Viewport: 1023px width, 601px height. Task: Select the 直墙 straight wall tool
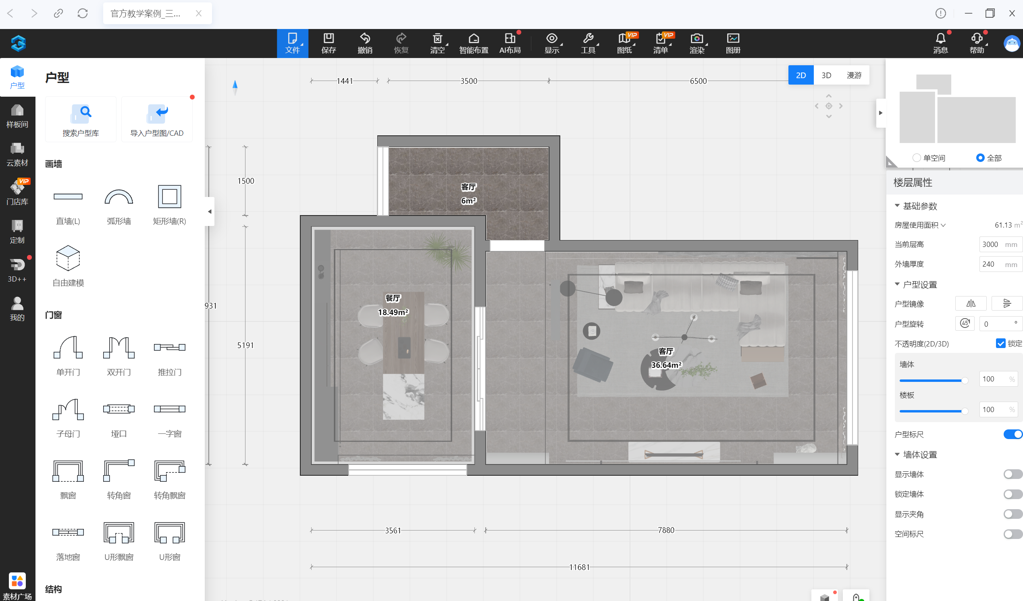point(68,197)
